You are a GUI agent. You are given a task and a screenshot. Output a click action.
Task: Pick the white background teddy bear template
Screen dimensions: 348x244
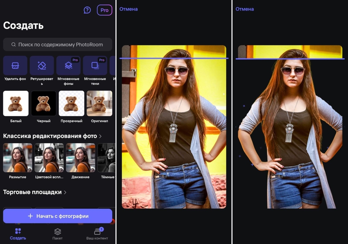pyautogui.click(x=16, y=103)
